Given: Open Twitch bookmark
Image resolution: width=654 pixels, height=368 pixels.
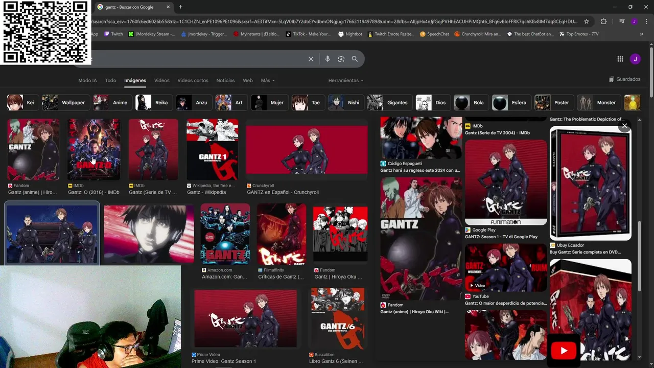Looking at the screenshot, I should coord(113,34).
